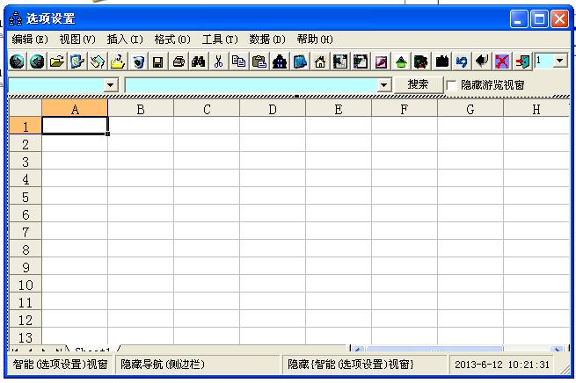Click the blue notebook toolbar icon
576x383 pixels.
point(300,61)
